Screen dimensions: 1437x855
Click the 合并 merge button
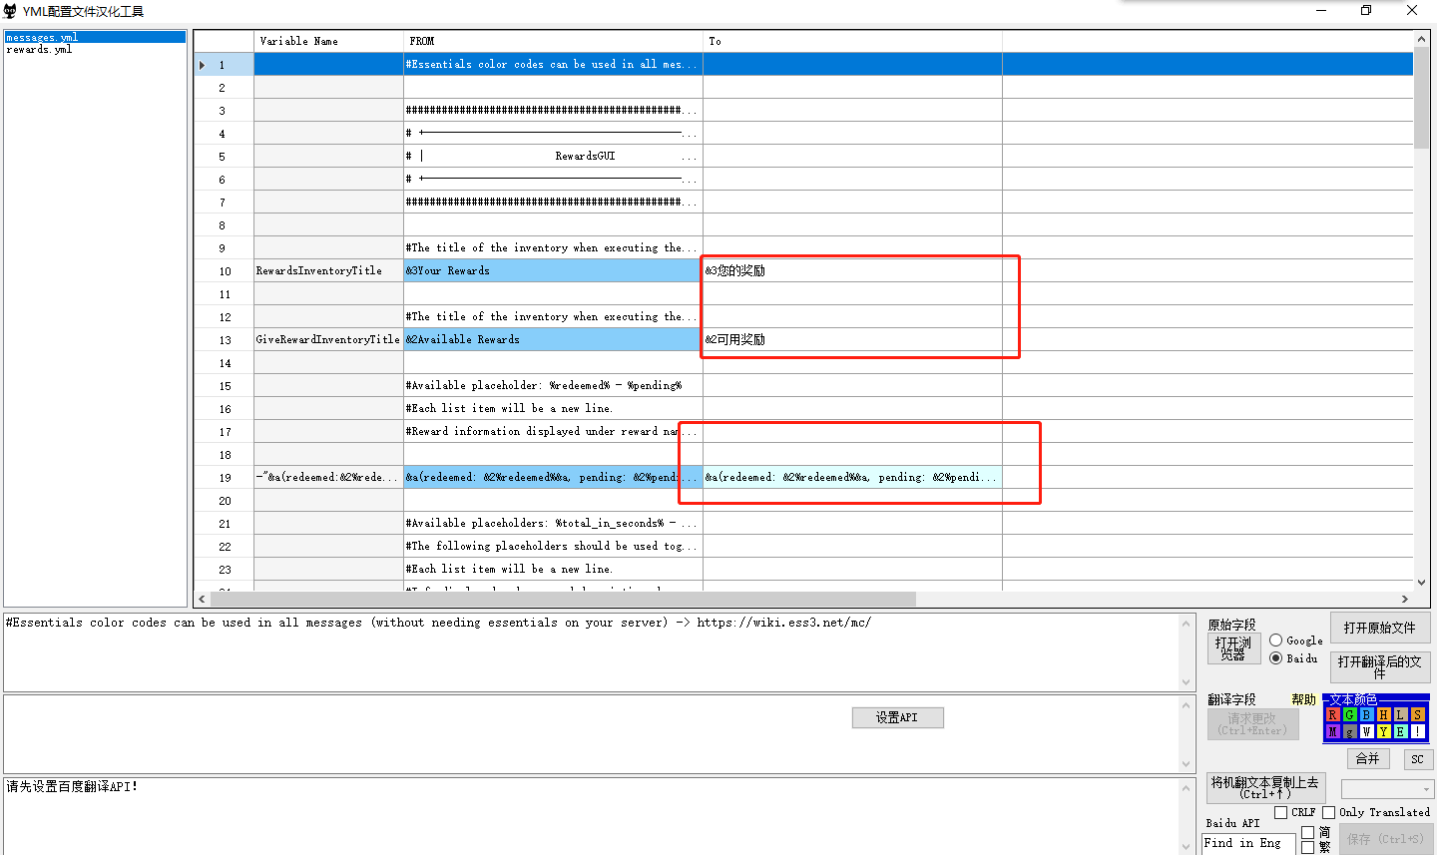[x=1367, y=758]
